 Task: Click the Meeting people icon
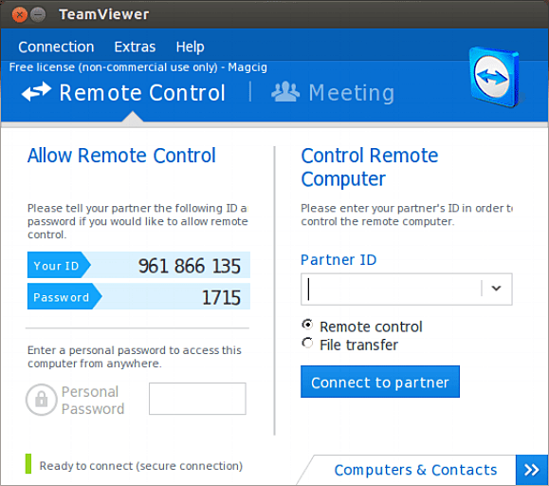coord(285,92)
